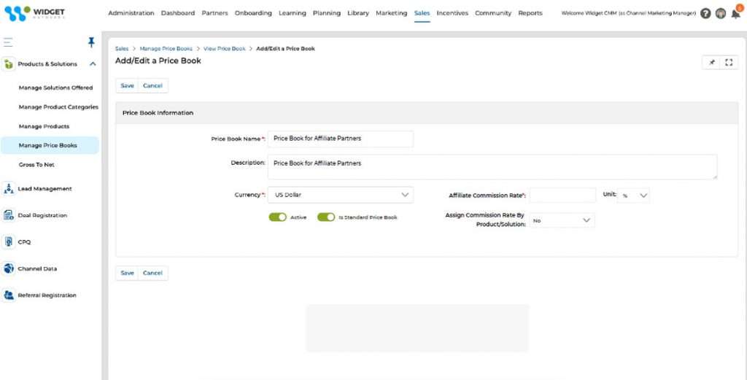The width and height of the screenshot is (747, 380).
Task: Go to Manage Price Books breadcrumb
Action: 166,49
